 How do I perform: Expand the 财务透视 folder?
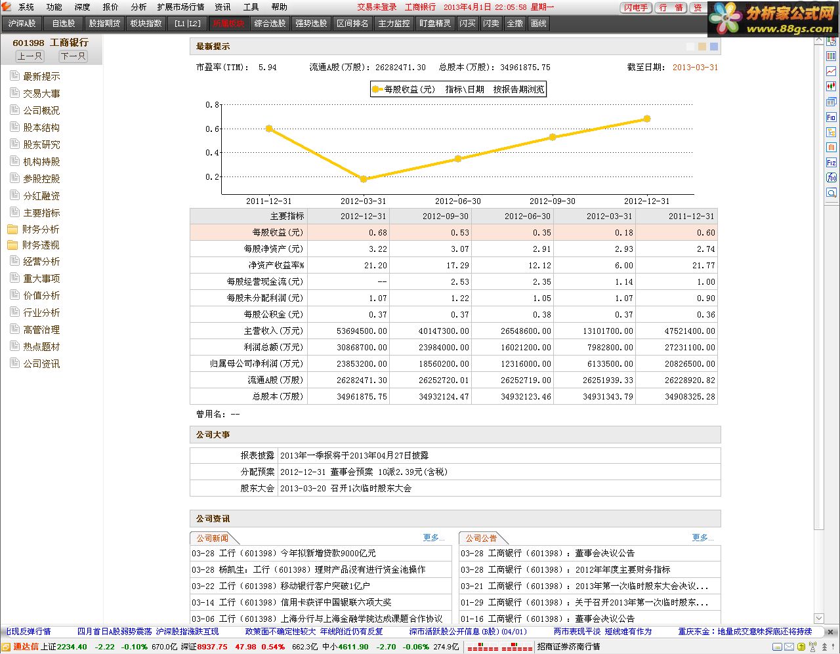pos(33,245)
